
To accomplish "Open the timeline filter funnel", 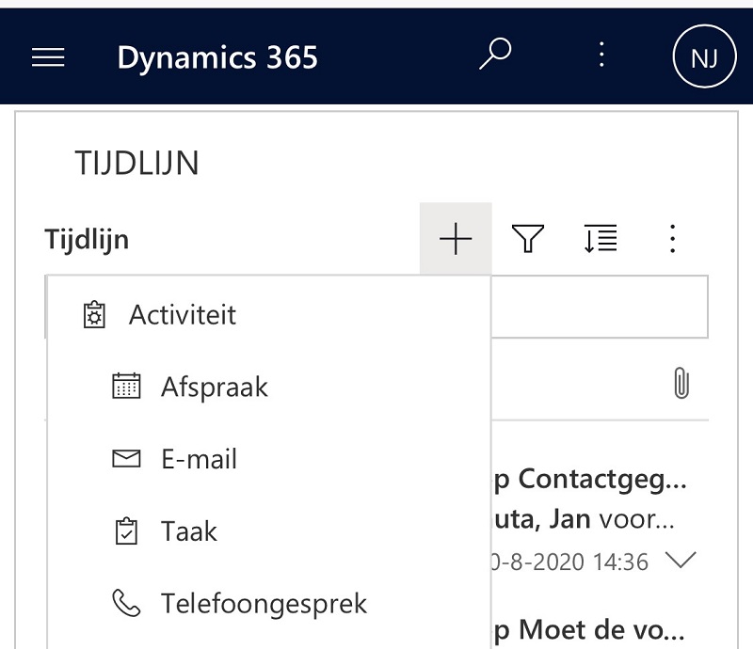I will [x=528, y=240].
